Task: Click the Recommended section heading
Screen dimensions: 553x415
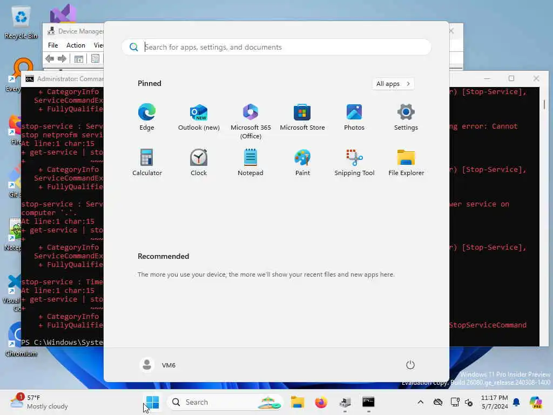Action: [x=163, y=256]
